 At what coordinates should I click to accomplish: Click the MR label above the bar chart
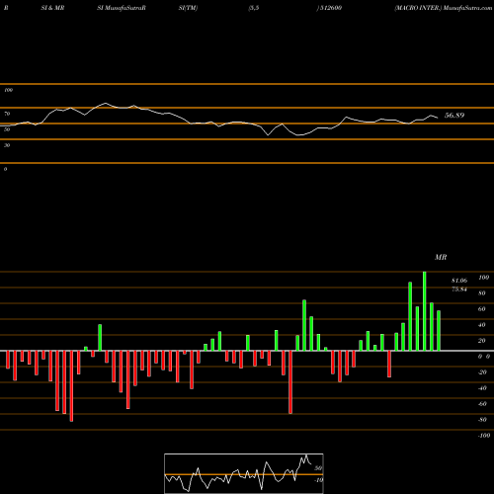(441, 257)
